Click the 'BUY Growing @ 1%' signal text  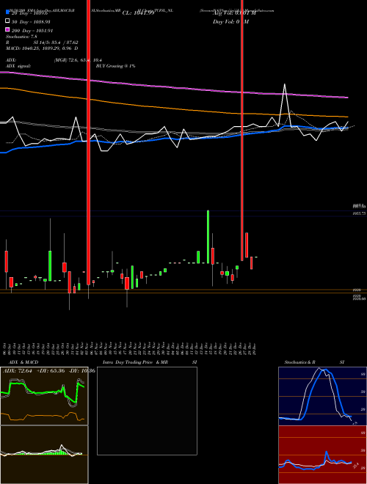coord(115,66)
